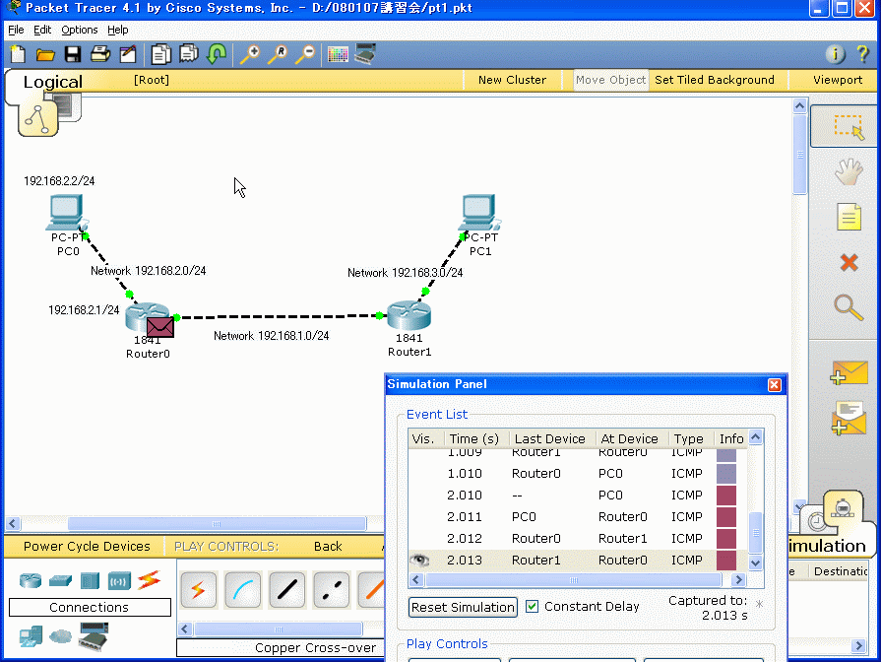Open the custom devices dialog icon
This screenshot has height=662, width=881.
(x=365, y=54)
